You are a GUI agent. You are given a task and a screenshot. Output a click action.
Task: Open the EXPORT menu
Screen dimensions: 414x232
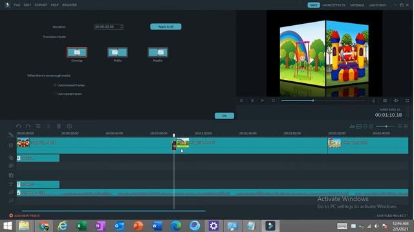41,5
